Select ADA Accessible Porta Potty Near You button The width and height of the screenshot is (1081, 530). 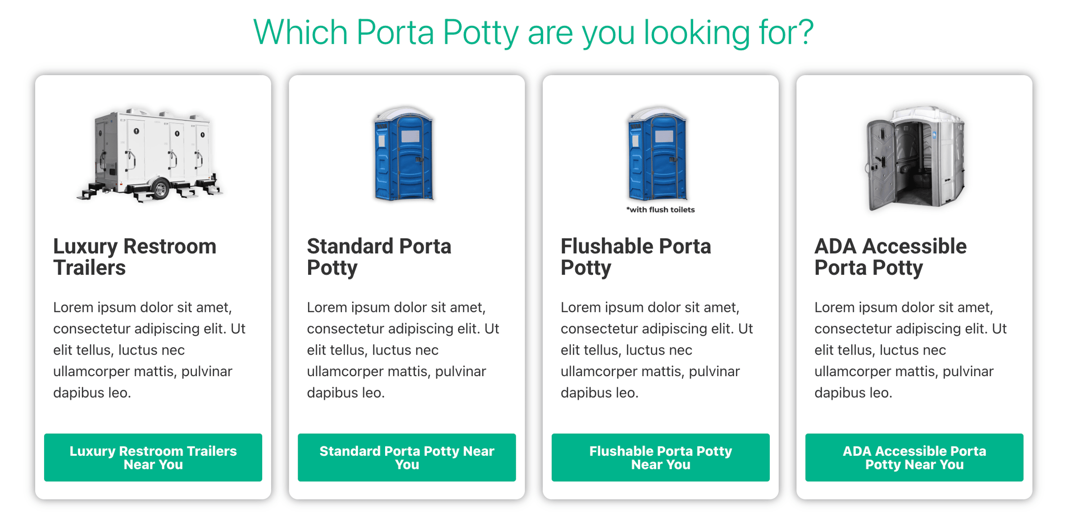(914, 458)
